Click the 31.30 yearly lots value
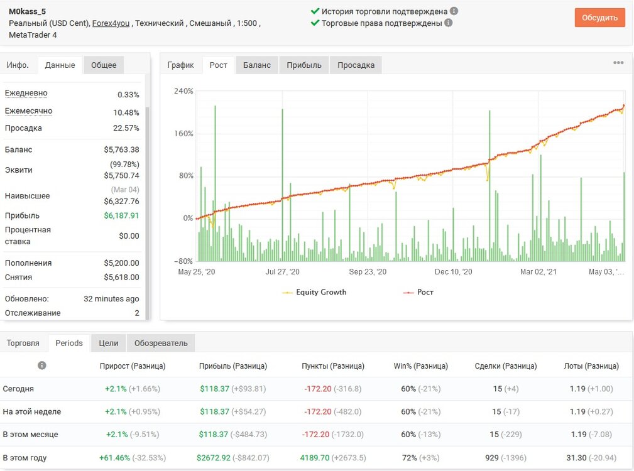Screen dimensions: 634x471 tap(576, 458)
